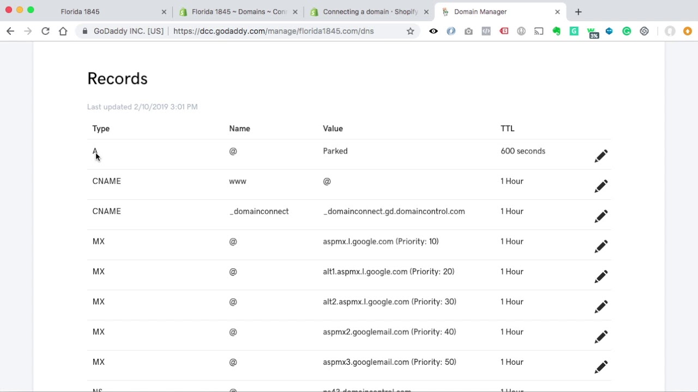The width and height of the screenshot is (698, 392).
Task: Open the camera screenshot extension
Action: (x=468, y=31)
